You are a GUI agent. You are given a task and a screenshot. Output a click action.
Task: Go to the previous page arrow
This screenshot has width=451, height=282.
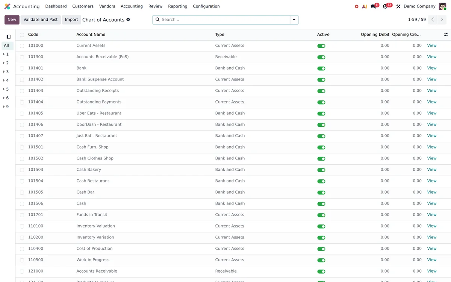(433, 20)
